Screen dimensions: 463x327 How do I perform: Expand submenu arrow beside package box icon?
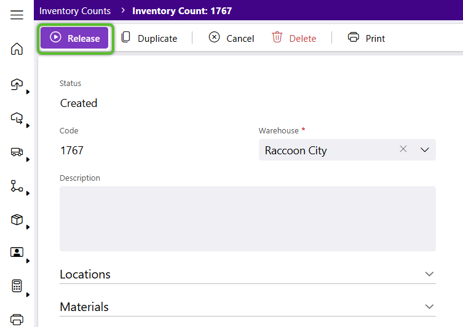pos(28,227)
